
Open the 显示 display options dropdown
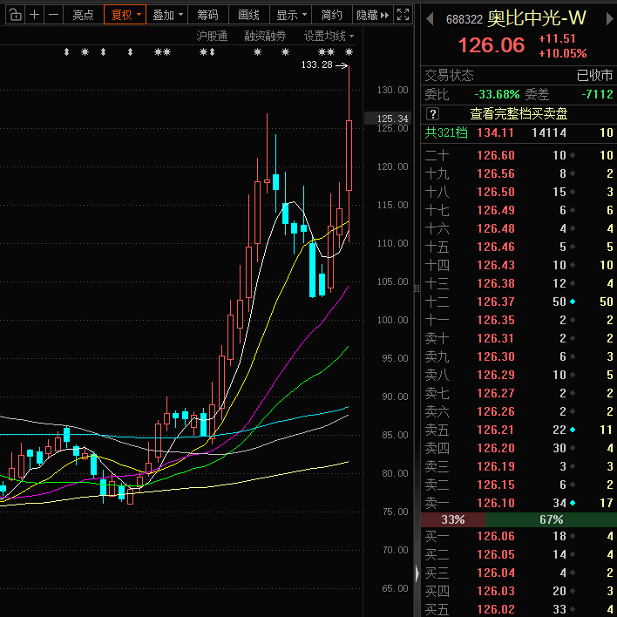tap(291, 15)
